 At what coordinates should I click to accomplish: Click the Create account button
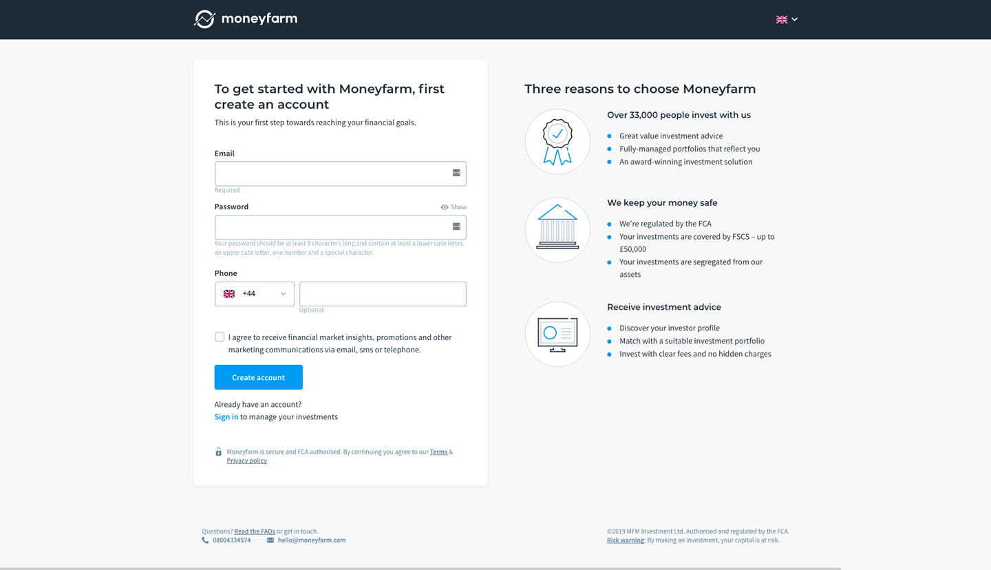[x=258, y=377]
